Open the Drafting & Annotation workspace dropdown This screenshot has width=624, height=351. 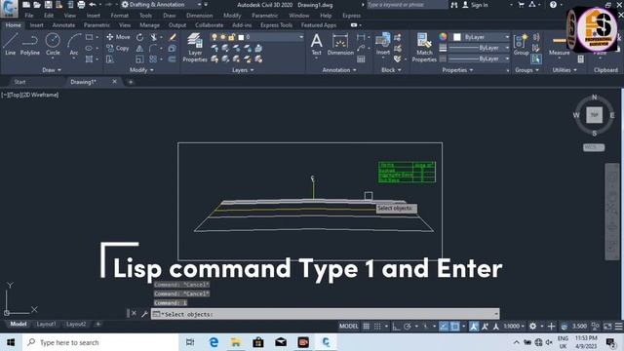199,5
